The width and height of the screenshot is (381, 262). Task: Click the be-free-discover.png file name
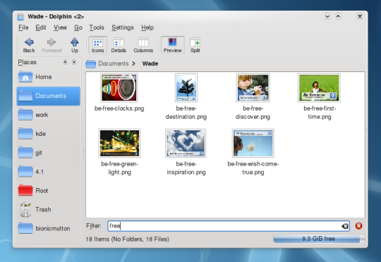pos(253,113)
